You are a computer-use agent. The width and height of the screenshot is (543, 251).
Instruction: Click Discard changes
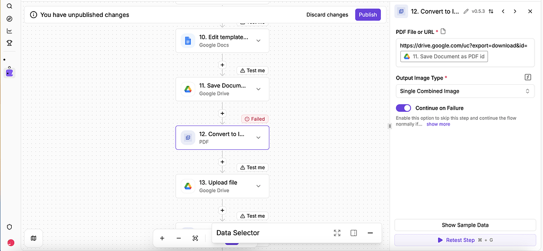tap(327, 15)
